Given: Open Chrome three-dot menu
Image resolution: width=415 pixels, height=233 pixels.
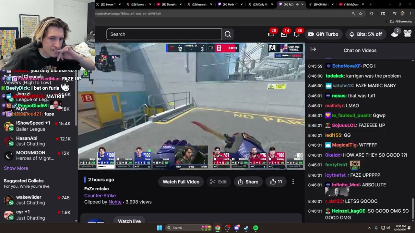Looking at the screenshot, I should click(x=410, y=14).
